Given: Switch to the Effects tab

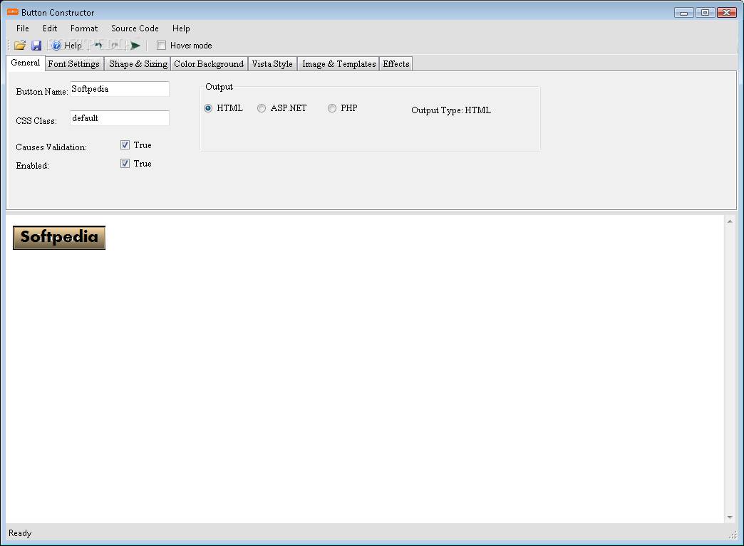Looking at the screenshot, I should point(396,64).
